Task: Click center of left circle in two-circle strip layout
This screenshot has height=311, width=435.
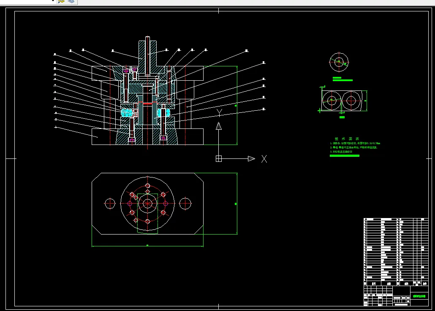Action: (332, 100)
